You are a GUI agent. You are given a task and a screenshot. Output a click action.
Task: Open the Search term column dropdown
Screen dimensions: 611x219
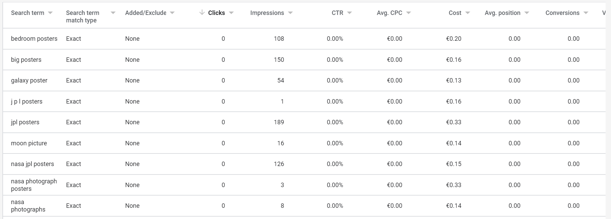pos(50,13)
